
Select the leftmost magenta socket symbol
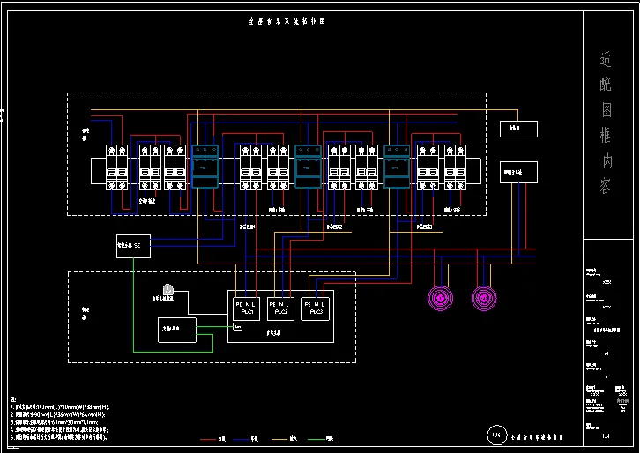(441, 298)
